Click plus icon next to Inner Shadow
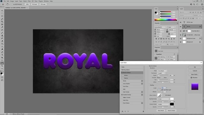Viewport: 204px width, 115px height. pos(142,84)
